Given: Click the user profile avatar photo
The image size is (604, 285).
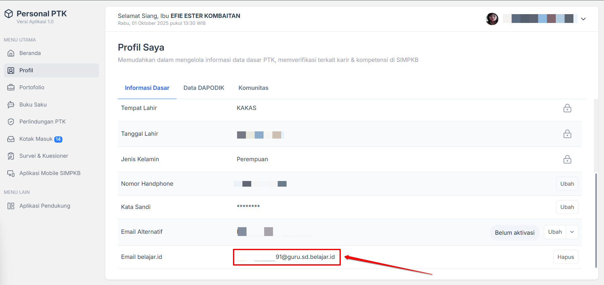Looking at the screenshot, I should point(492,19).
